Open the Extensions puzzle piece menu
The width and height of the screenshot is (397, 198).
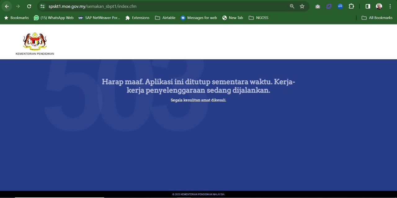point(351,6)
